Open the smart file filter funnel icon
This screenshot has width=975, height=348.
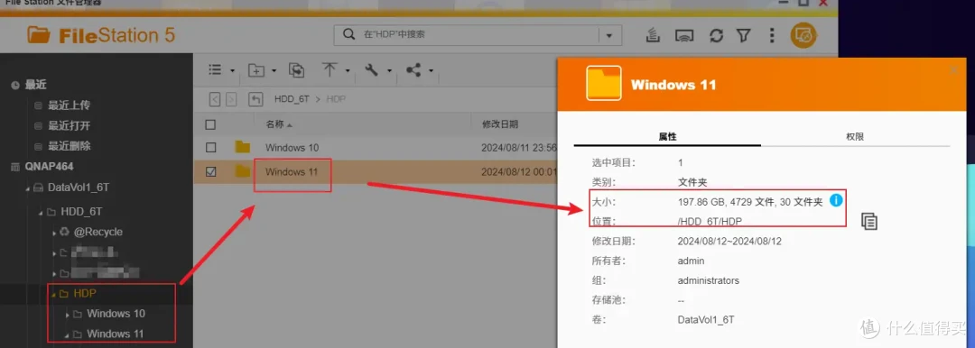pyautogui.click(x=743, y=35)
